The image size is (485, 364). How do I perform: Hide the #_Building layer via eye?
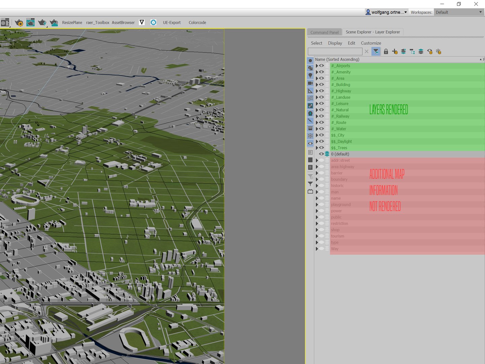point(322,85)
